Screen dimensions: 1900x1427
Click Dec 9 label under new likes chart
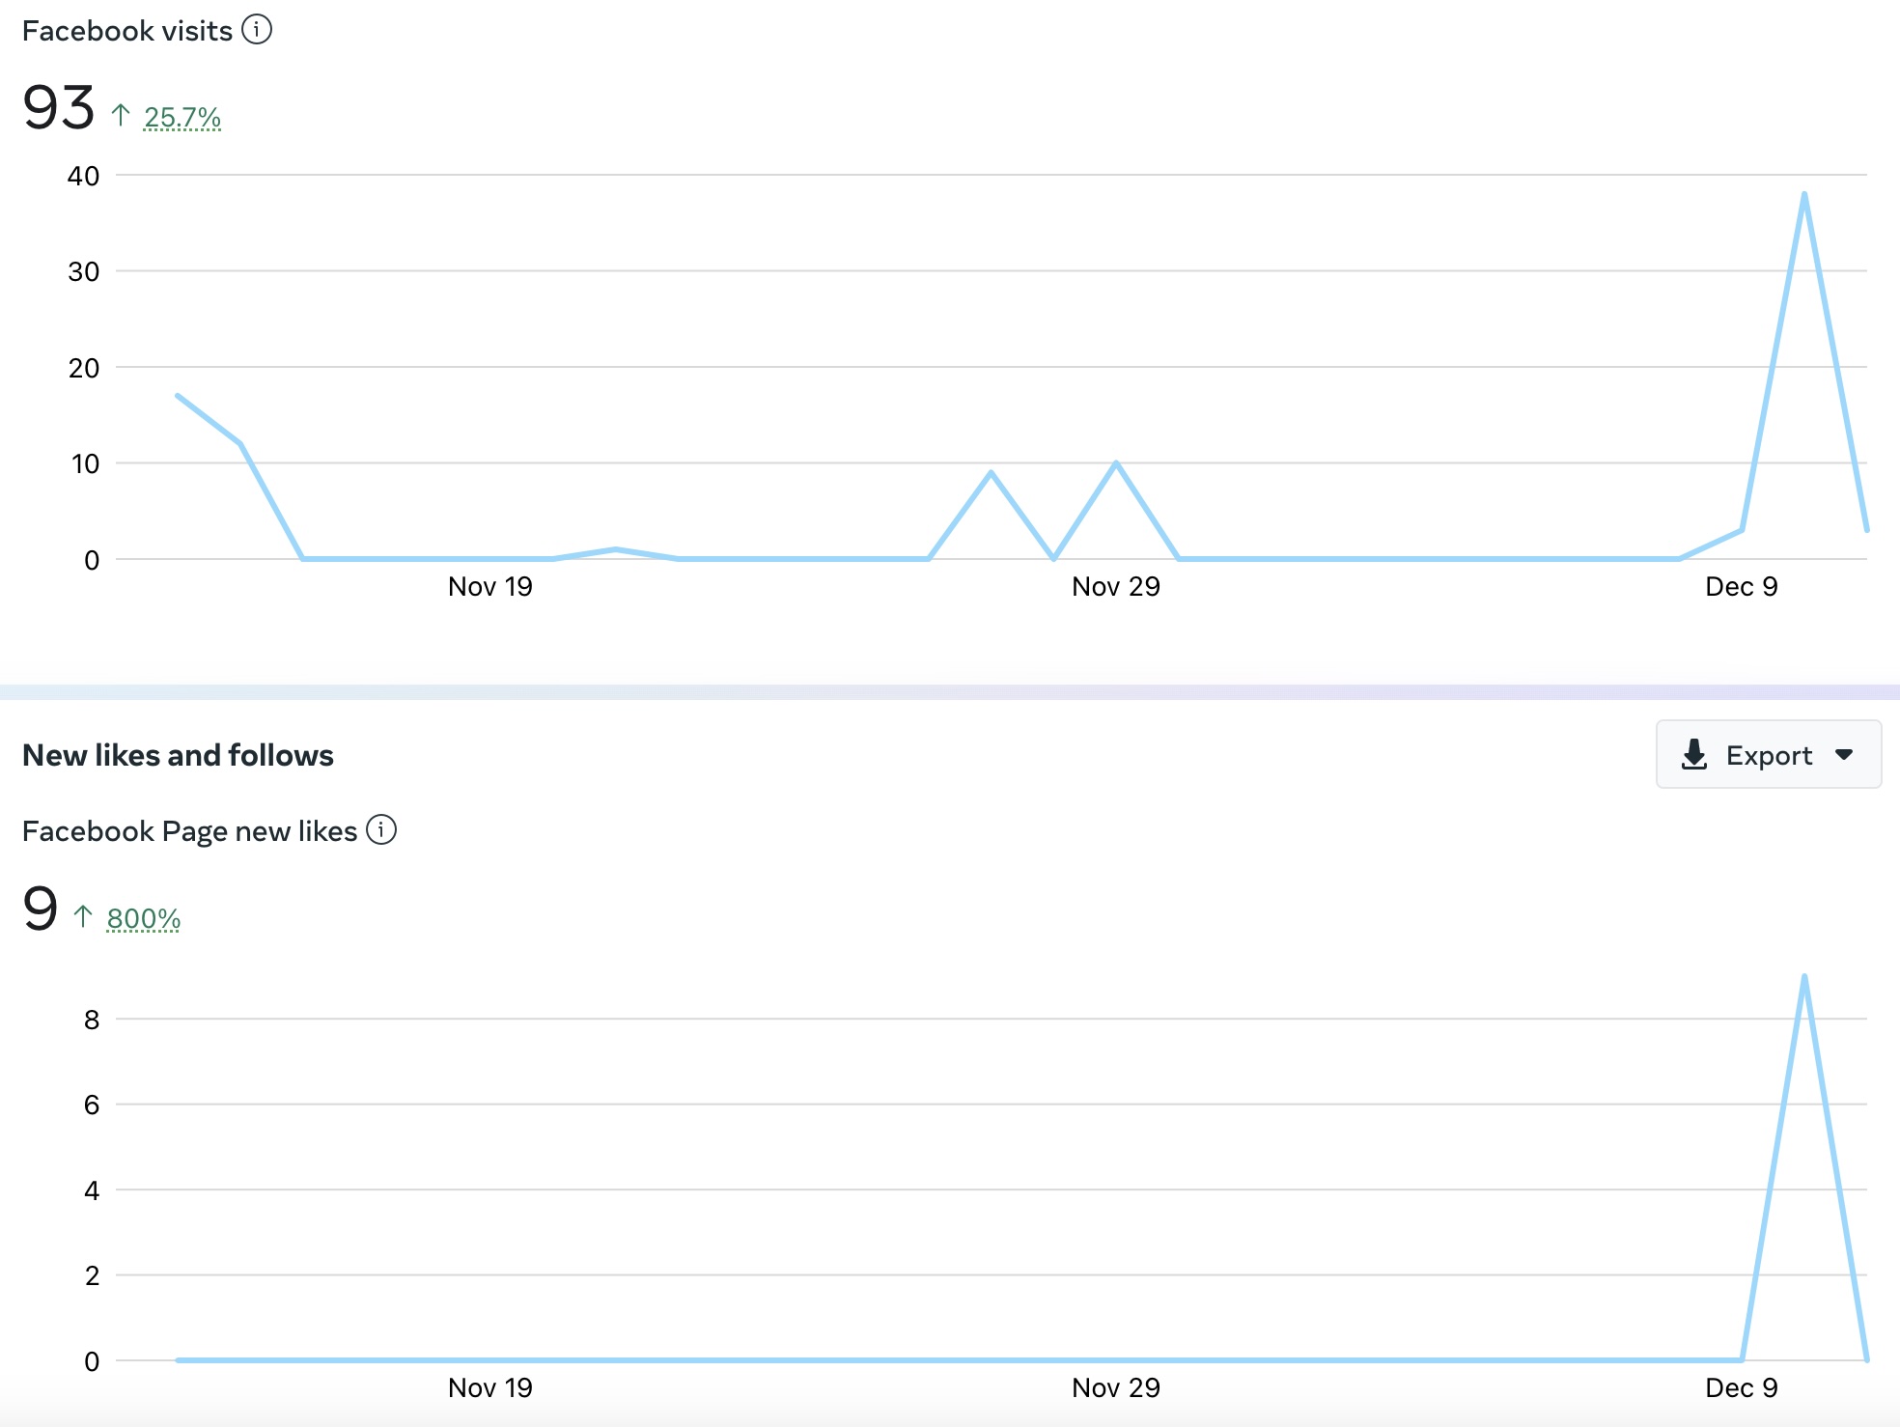coord(1741,1387)
